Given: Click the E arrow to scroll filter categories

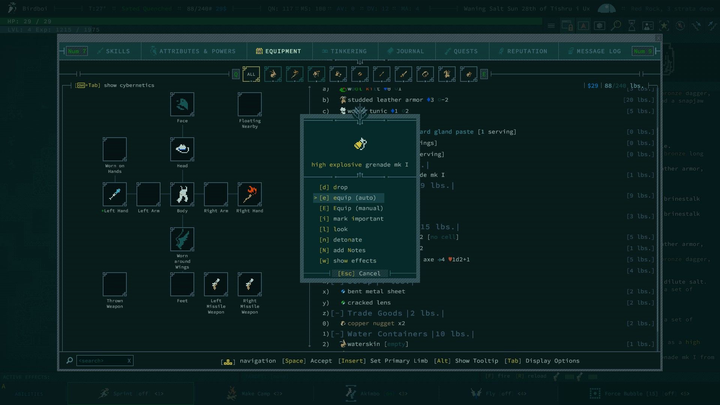Looking at the screenshot, I should pyautogui.click(x=484, y=74).
